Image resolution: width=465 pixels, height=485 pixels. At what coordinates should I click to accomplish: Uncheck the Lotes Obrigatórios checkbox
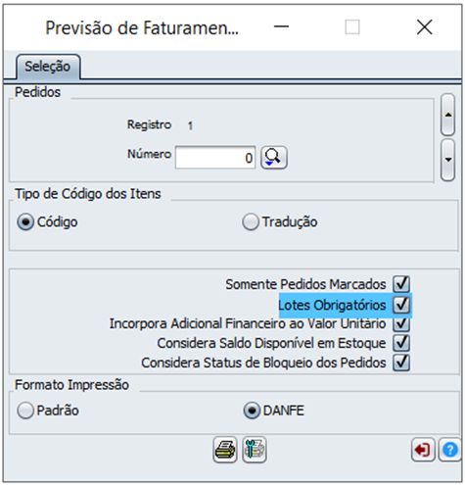401,305
